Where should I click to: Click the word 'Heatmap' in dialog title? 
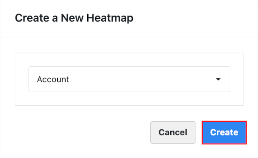point(110,18)
